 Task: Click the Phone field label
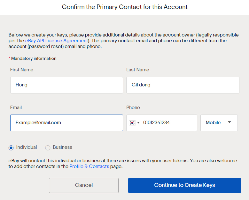(x=133, y=108)
